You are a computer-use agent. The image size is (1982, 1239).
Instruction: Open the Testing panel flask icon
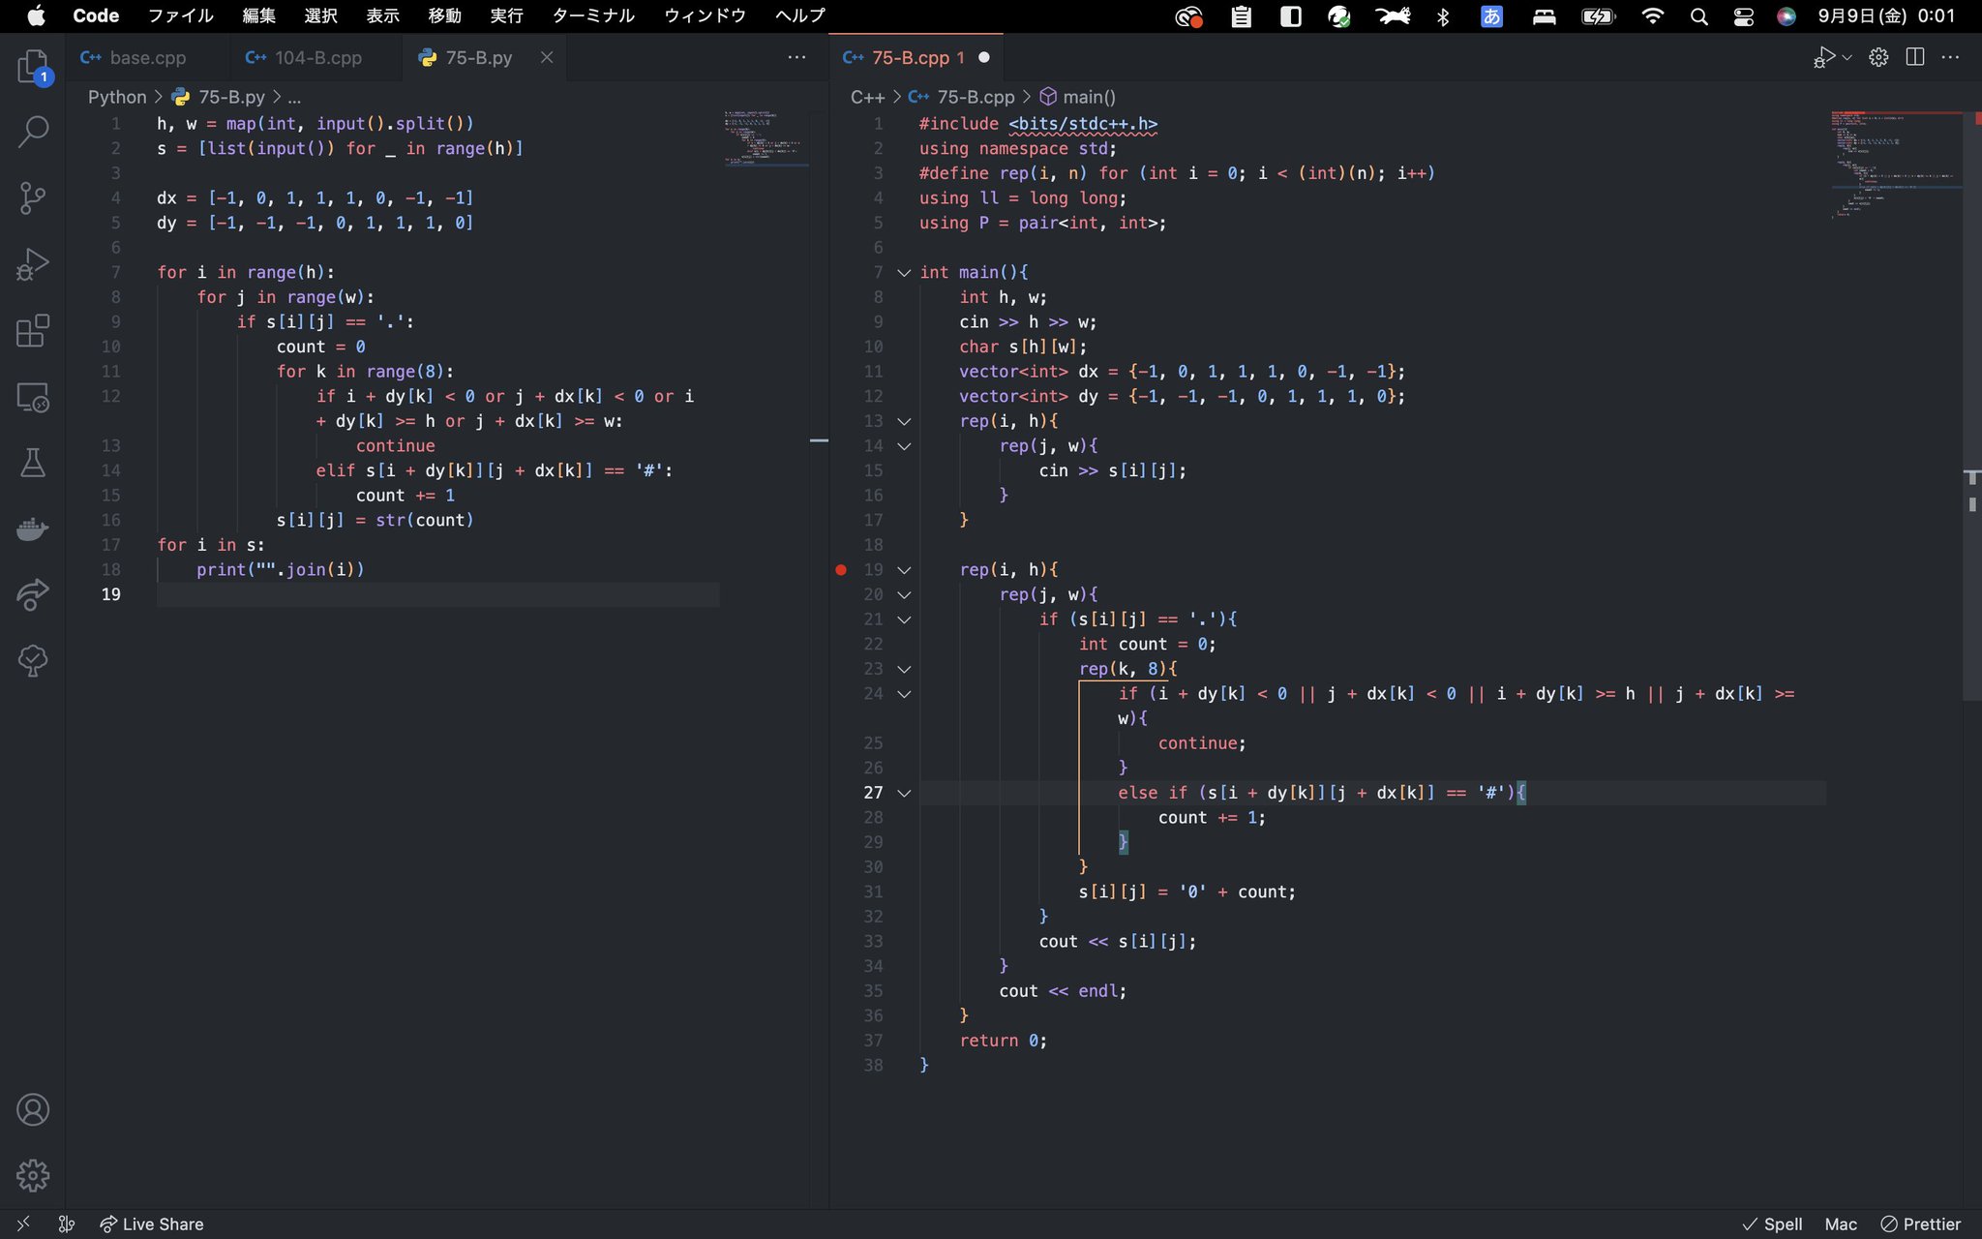tap(33, 463)
